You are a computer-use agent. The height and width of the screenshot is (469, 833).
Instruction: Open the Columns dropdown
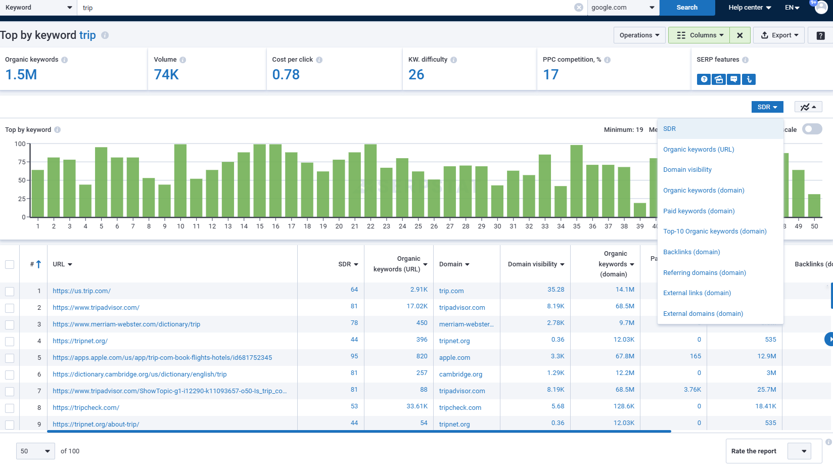[x=699, y=35]
